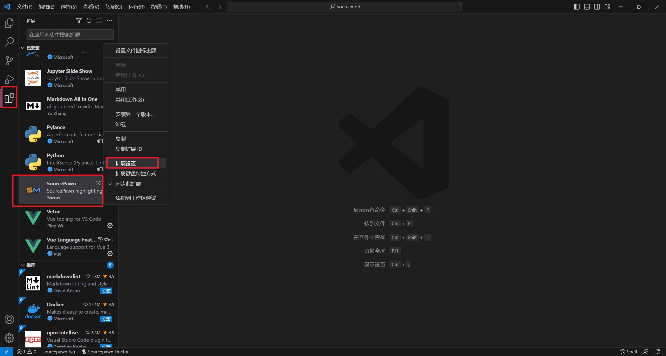Toggle 同步此扩展 checked menu item

[136, 184]
